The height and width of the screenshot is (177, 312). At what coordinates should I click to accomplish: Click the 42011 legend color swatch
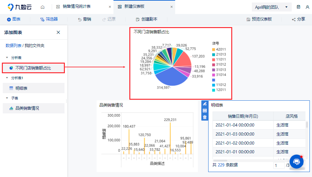214,49
